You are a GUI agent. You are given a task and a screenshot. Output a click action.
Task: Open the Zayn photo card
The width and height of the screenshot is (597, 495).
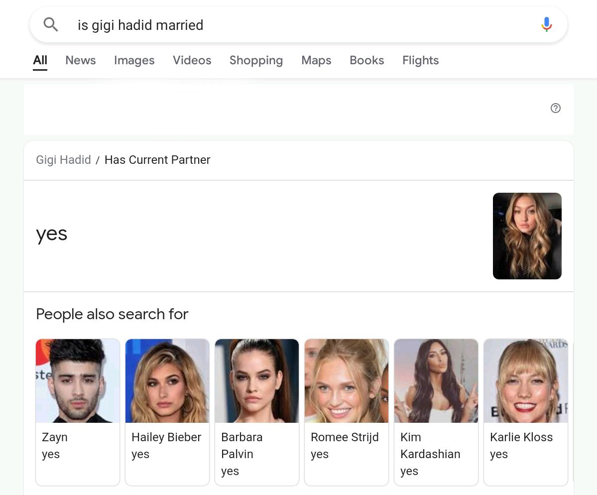[78, 381]
